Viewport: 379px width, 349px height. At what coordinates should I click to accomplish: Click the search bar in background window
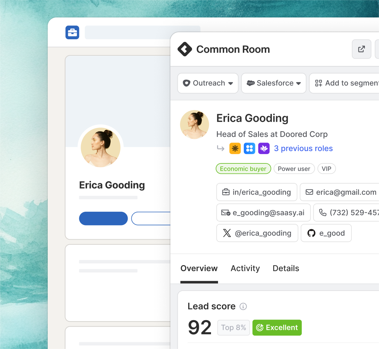[142, 32]
